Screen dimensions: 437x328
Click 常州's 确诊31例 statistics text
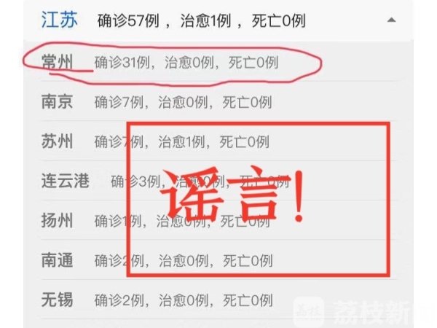122,63
